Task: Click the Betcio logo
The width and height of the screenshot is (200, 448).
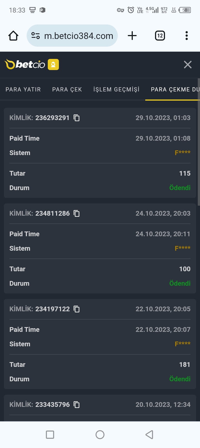Action: [25, 64]
